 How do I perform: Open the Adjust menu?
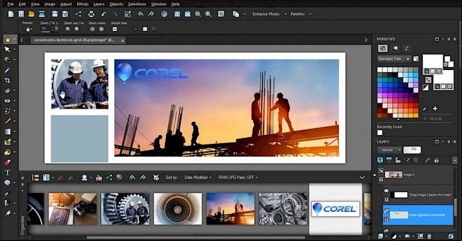click(66, 4)
